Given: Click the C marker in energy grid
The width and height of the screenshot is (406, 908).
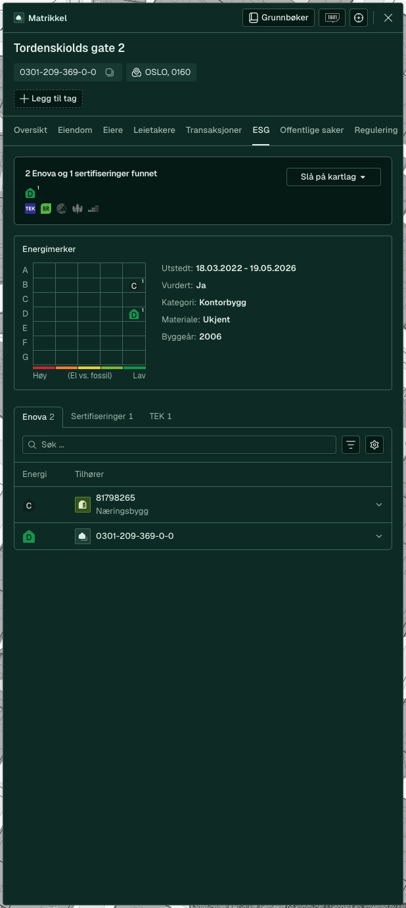Looking at the screenshot, I should [x=134, y=286].
